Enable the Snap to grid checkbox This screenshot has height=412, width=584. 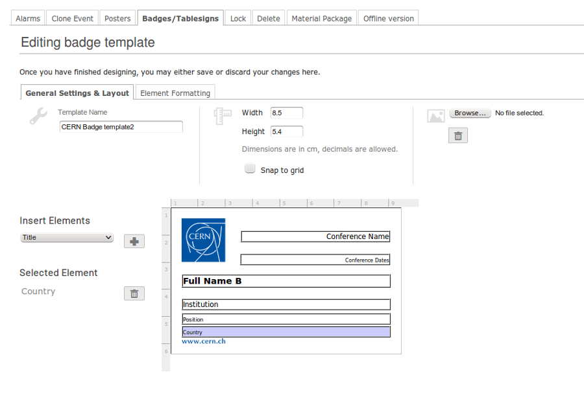pyautogui.click(x=250, y=168)
